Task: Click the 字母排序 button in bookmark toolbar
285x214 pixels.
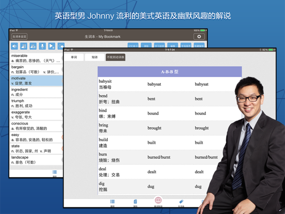Action: click(186, 45)
